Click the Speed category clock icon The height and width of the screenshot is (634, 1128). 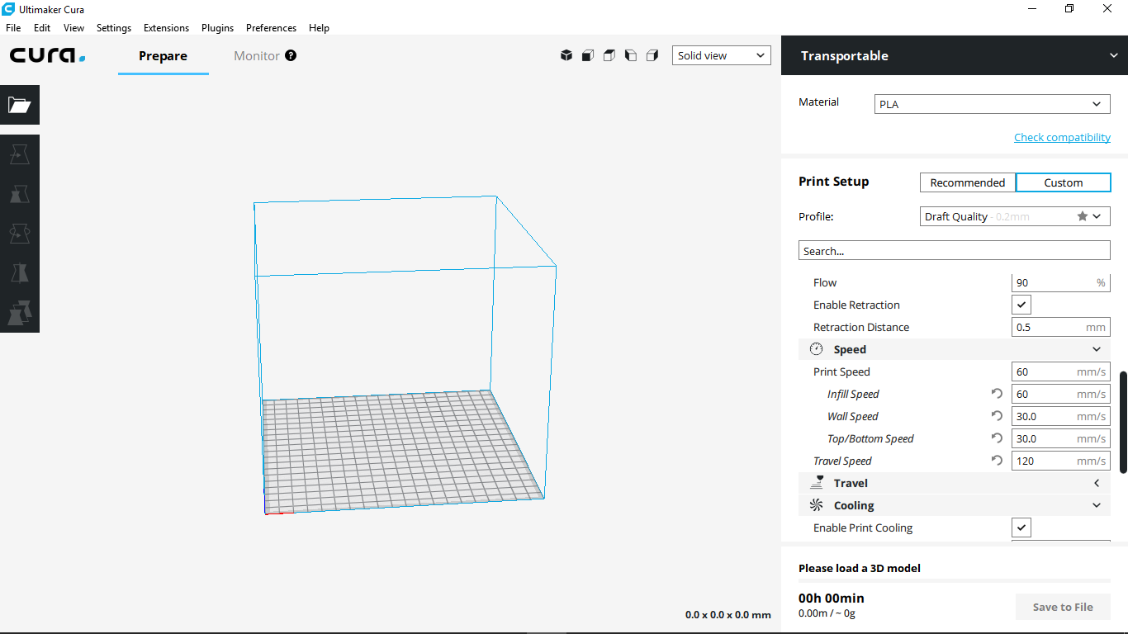click(x=817, y=349)
